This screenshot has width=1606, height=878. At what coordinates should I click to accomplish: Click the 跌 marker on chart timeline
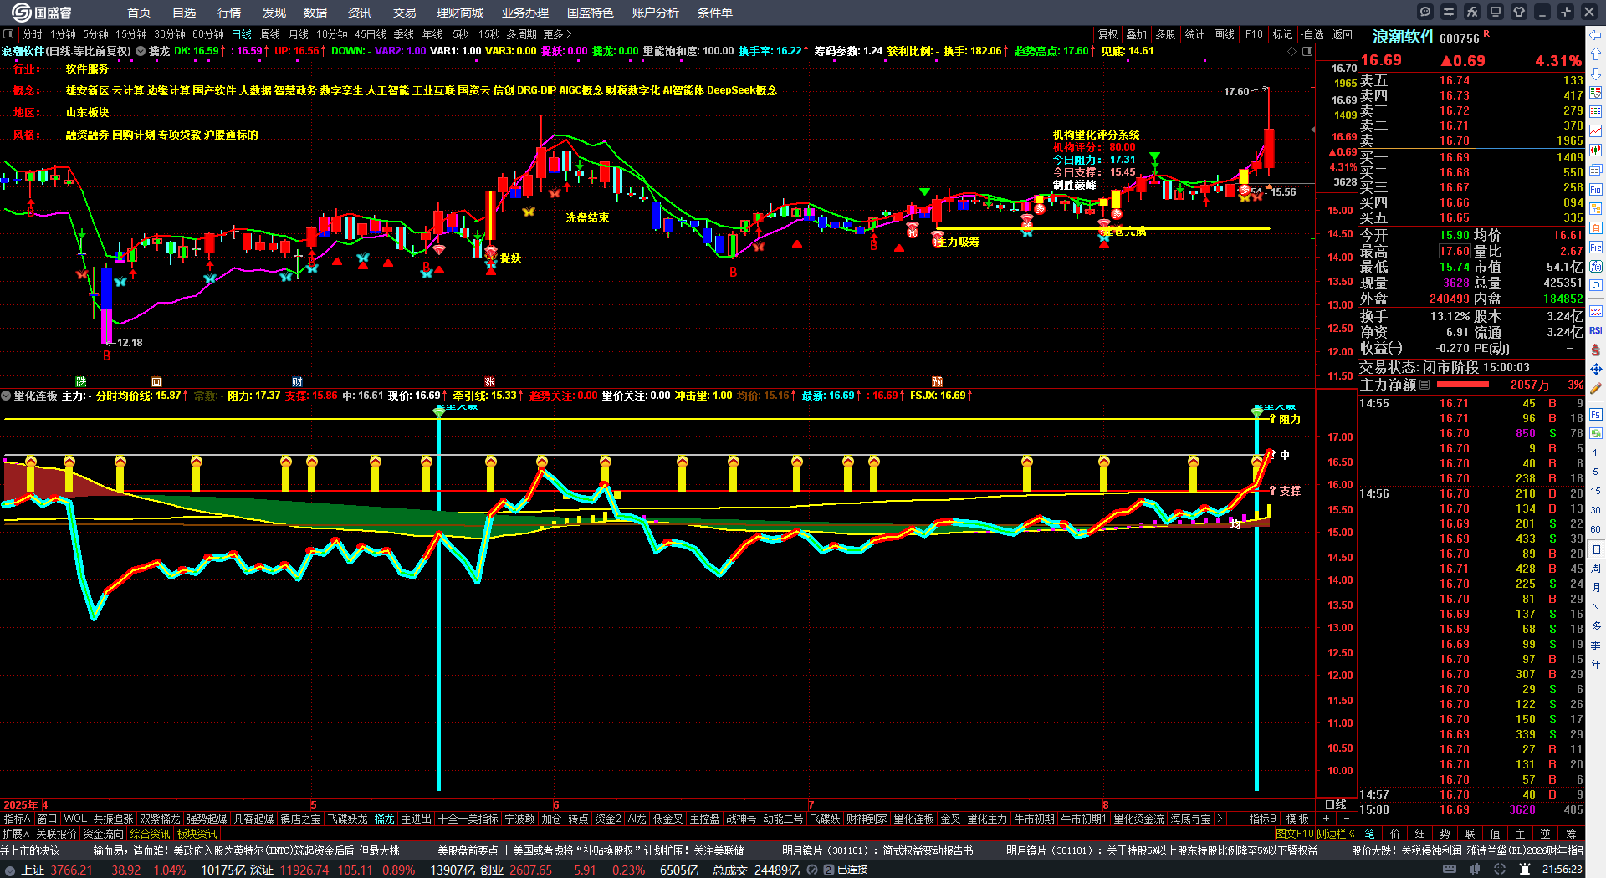click(x=81, y=381)
